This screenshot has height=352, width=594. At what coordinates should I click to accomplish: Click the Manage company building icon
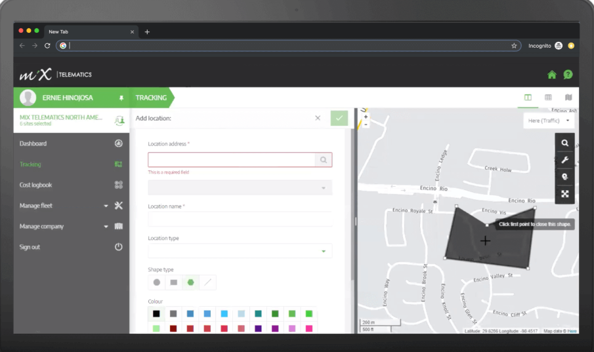point(119,226)
